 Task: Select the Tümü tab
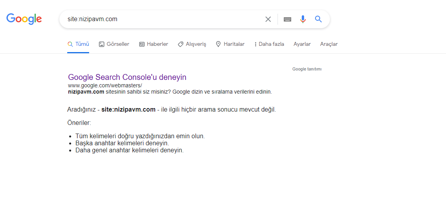pyautogui.click(x=78, y=44)
